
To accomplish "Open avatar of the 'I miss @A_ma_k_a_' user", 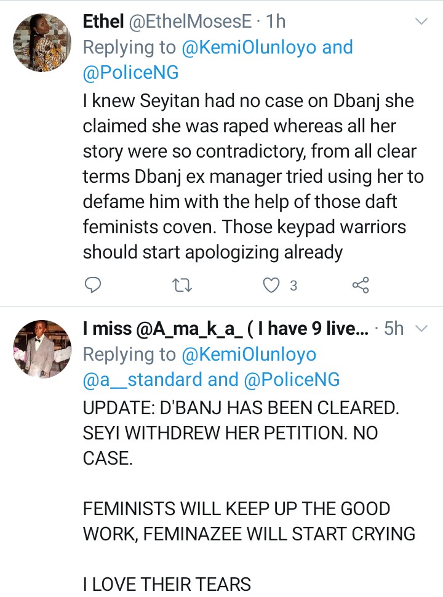I will pyautogui.click(x=42, y=348).
